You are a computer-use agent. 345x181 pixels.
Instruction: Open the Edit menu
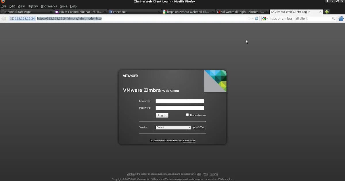[x=12, y=6]
